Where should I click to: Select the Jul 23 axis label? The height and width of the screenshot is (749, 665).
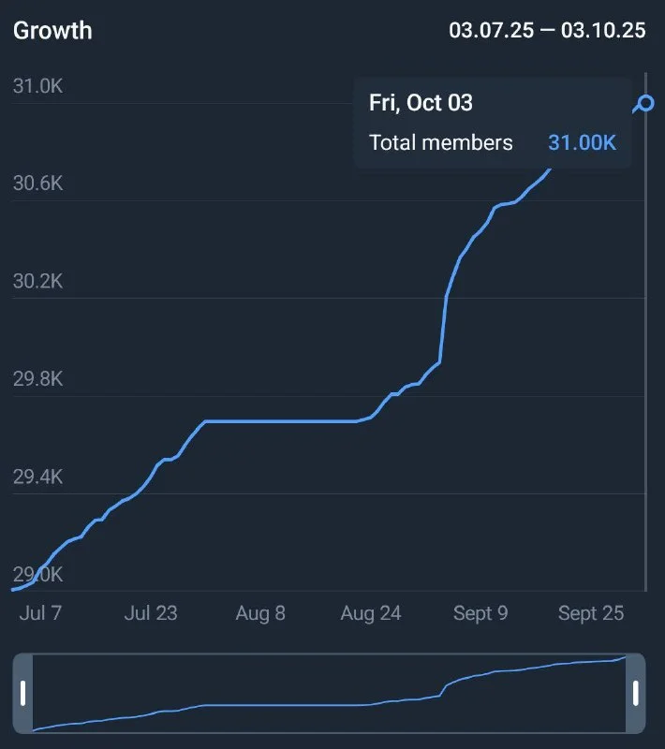151,613
